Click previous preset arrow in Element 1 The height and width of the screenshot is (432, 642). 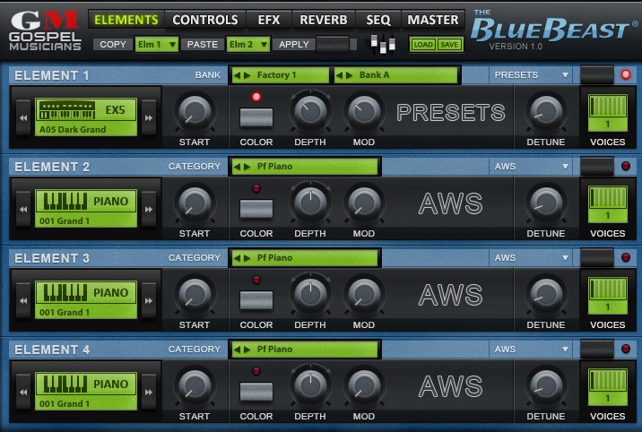tap(23, 117)
